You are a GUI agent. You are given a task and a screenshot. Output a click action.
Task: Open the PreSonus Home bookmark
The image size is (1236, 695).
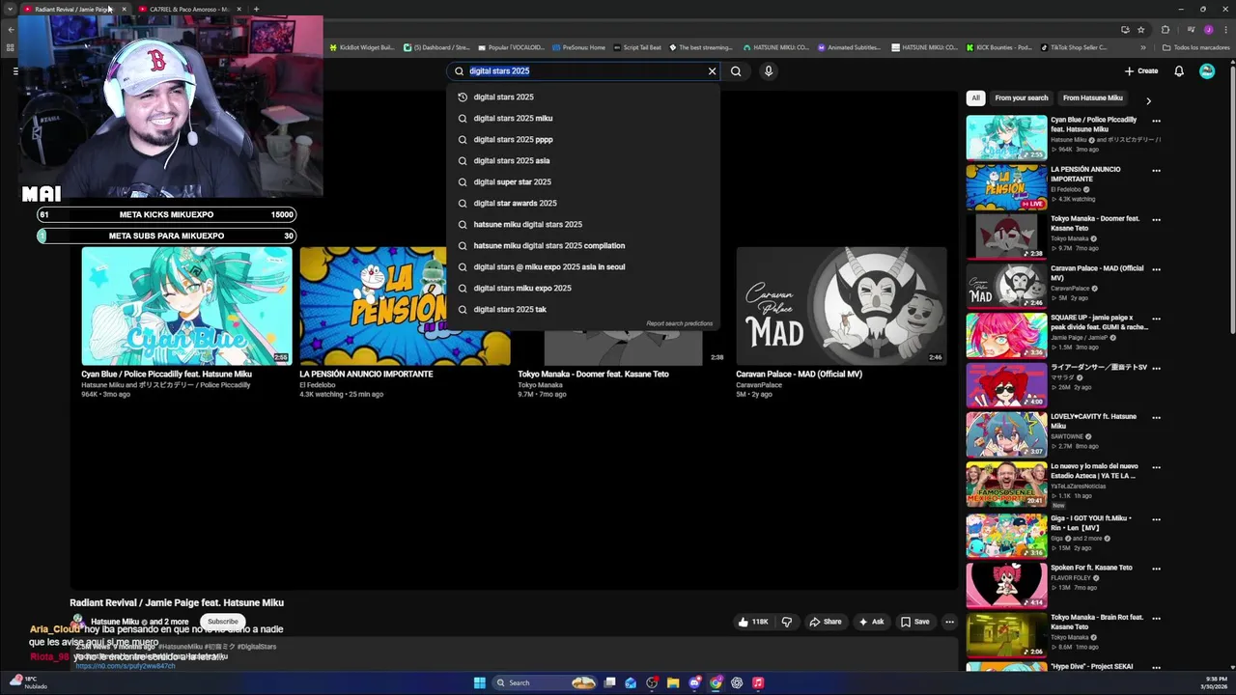click(578, 47)
